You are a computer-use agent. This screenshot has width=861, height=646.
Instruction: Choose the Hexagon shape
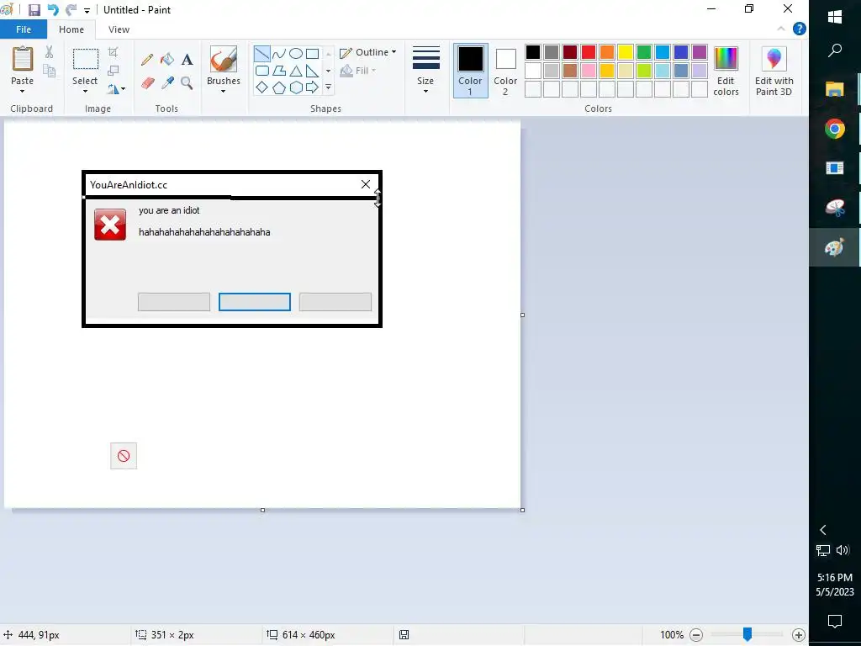[x=296, y=87]
